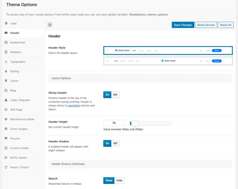
Task: Click the Header section icon in sidebar
Action: pos(6,33)
